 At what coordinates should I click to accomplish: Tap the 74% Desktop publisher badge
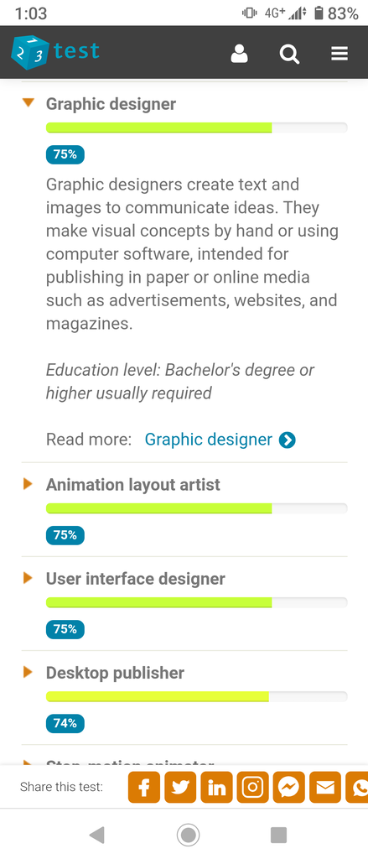point(65,723)
